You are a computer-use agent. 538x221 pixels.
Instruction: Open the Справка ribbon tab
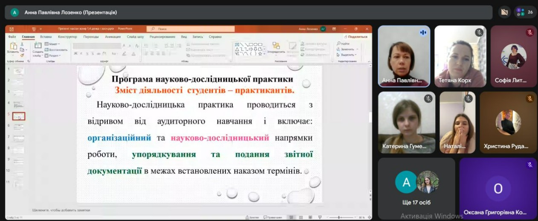(x=215, y=37)
